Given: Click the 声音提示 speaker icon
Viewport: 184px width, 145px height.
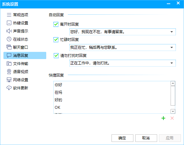Looking at the screenshot, I should pos(9,31).
